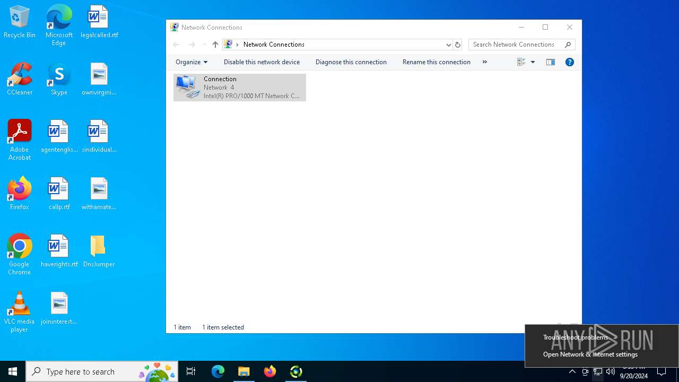Minimize the Network Connections window
Image resolution: width=679 pixels, height=382 pixels.
tap(521, 27)
